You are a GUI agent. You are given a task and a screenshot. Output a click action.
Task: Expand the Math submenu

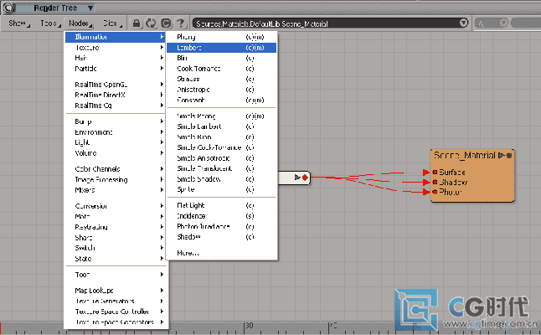(116, 217)
